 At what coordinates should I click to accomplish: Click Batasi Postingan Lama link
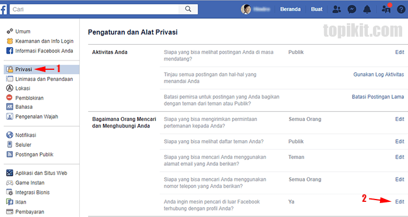pyautogui.click(x=378, y=97)
